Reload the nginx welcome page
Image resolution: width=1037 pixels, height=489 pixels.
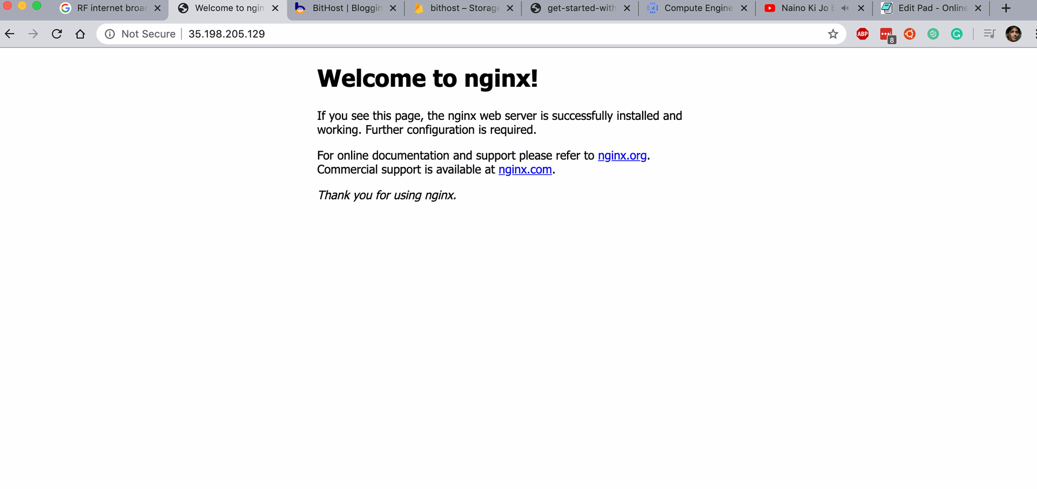pyautogui.click(x=57, y=34)
